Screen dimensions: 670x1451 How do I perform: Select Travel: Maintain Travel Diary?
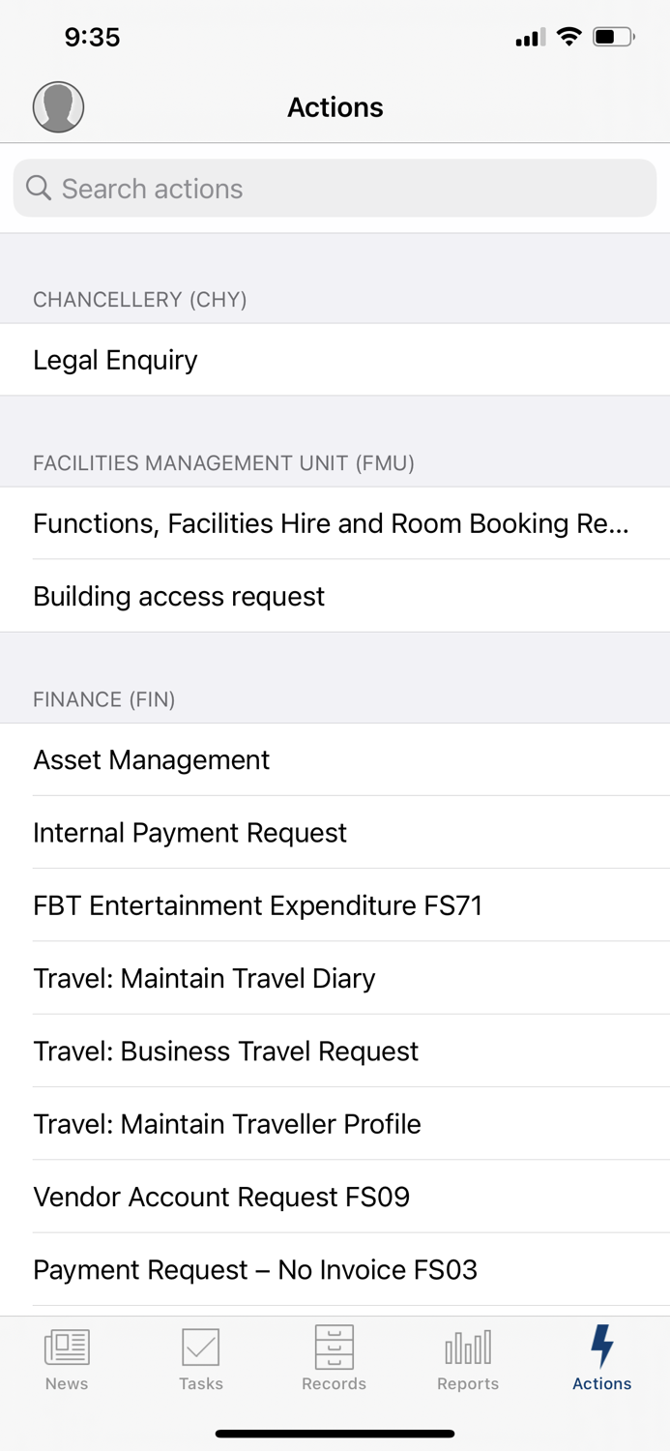(x=204, y=979)
